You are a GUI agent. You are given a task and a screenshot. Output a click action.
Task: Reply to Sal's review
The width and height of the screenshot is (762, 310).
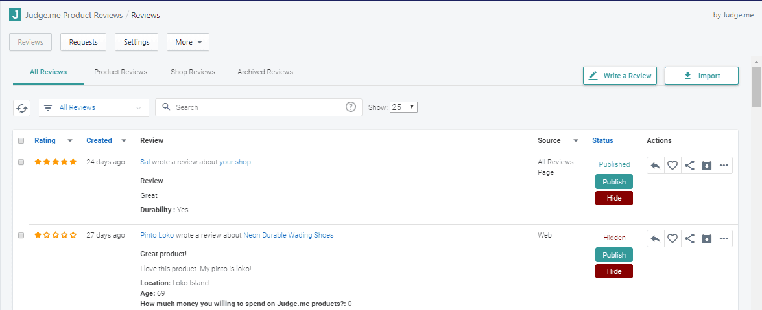(x=655, y=166)
